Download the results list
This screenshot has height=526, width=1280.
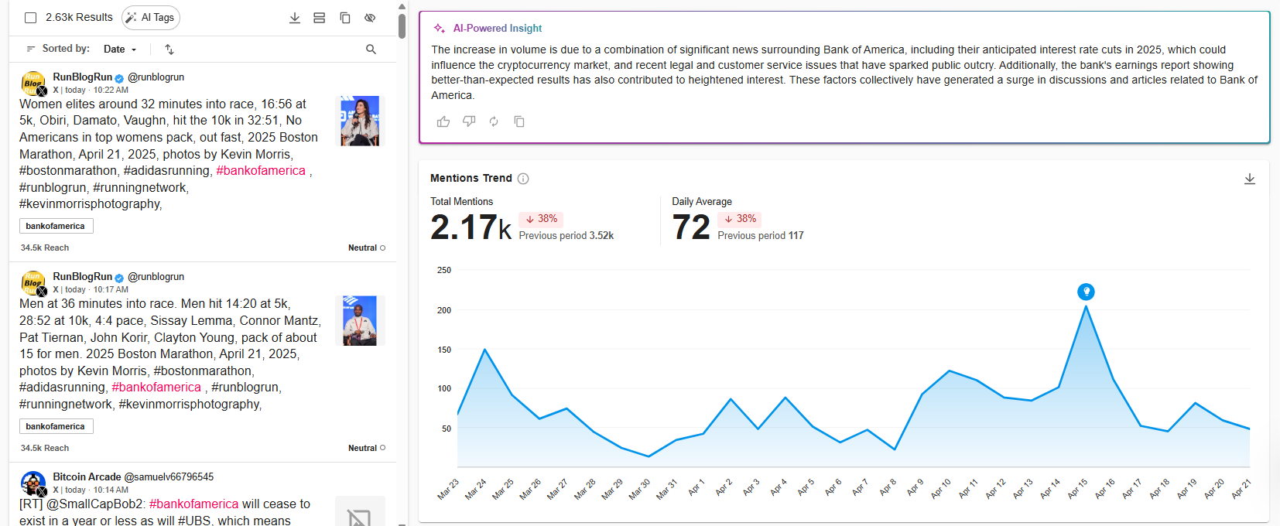point(295,18)
